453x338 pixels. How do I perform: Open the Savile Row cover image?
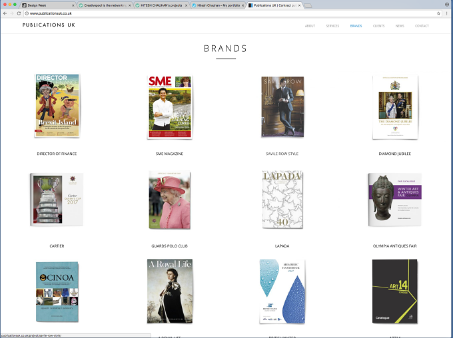coord(282,107)
